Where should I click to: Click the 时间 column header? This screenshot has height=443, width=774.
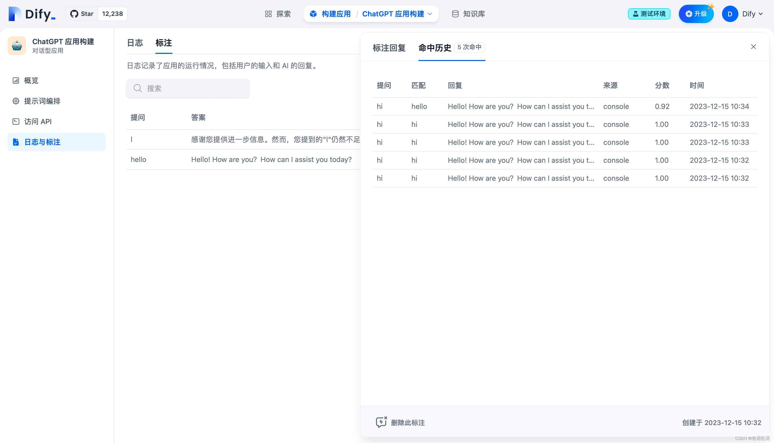click(x=696, y=85)
